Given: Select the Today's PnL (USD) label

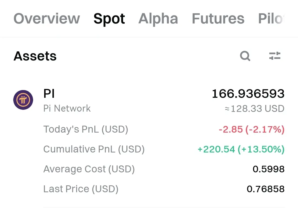Looking at the screenshot, I should coord(86,130).
